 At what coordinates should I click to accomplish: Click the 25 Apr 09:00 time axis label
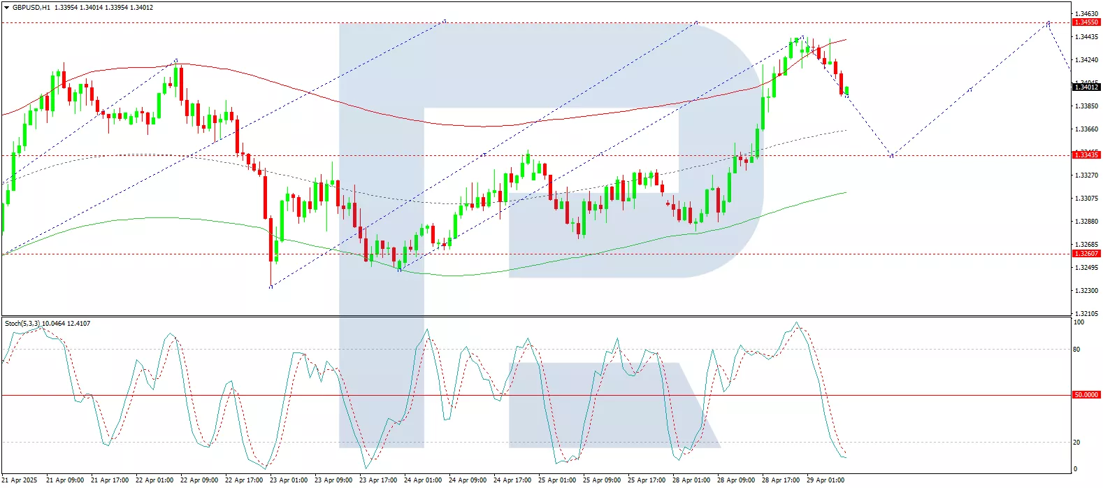tap(601, 480)
